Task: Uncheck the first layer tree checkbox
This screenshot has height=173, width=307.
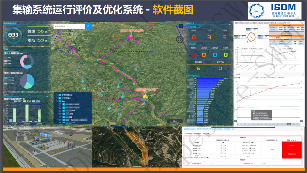Action: click(60, 95)
